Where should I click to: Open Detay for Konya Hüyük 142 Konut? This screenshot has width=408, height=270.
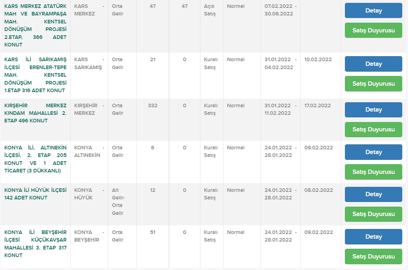pyautogui.click(x=373, y=194)
